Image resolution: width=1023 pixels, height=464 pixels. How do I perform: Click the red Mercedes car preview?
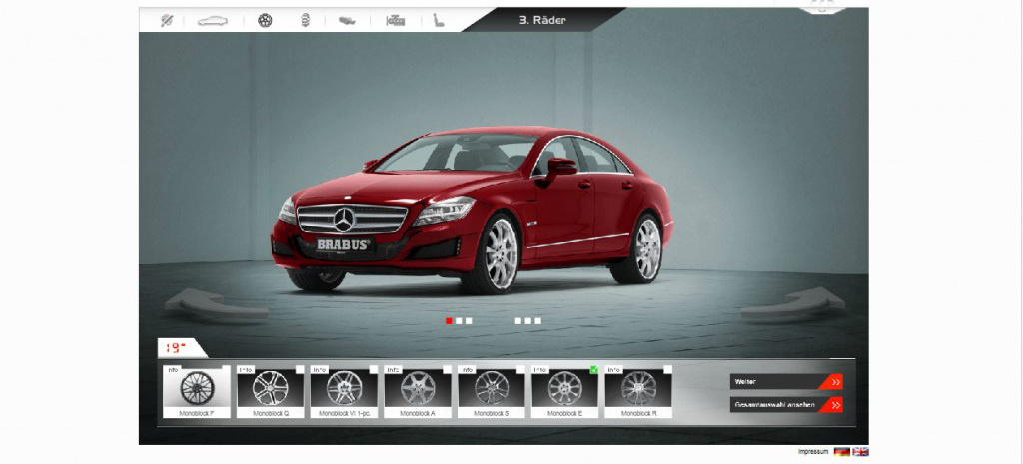click(x=472, y=210)
